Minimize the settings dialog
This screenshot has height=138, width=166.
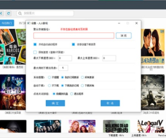pyautogui.click(x=119, y=23)
